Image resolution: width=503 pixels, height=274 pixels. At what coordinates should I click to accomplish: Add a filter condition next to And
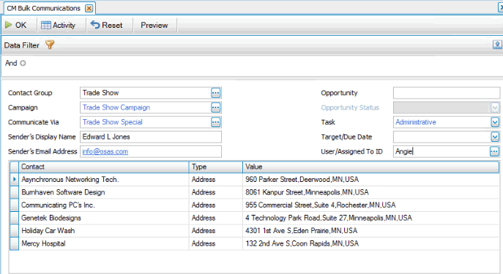point(23,63)
